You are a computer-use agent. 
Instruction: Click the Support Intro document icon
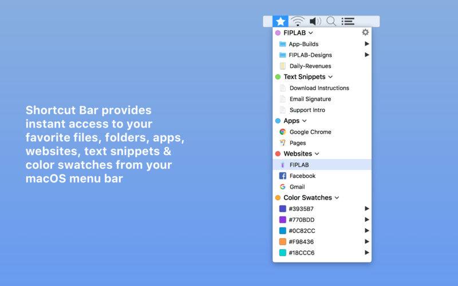[282, 110]
